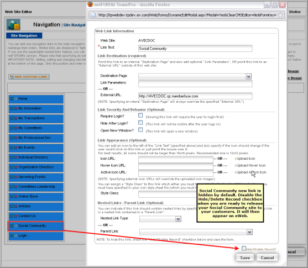Click the edit icon beside Home
The width and height of the screenshot is (308, 268).
pyautogui.click(x=12, y=98)
